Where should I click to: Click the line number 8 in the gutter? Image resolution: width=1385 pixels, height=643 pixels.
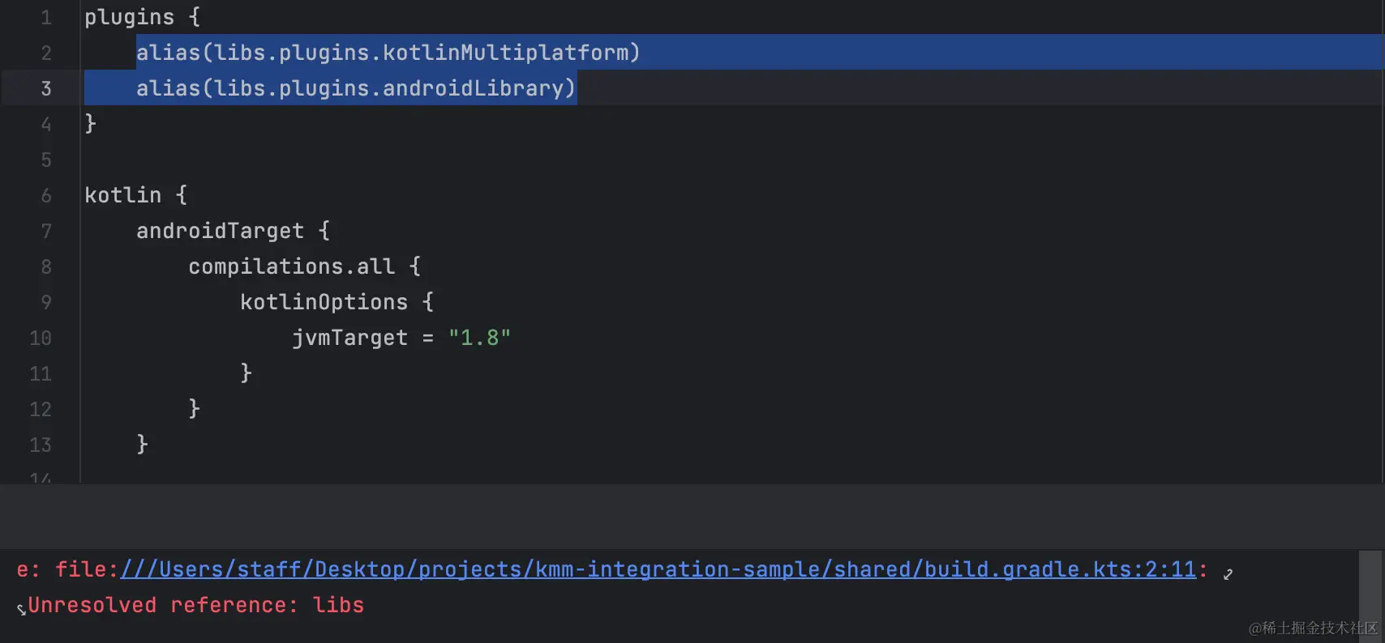click(46, 266)
